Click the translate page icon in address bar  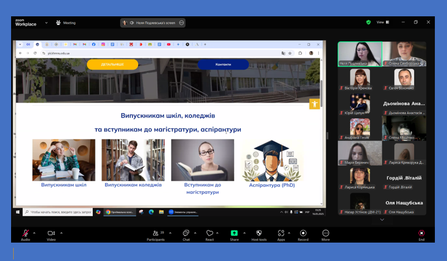283,53
